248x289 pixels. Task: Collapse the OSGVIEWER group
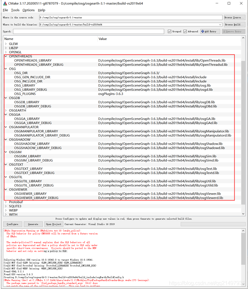(6, 189)
